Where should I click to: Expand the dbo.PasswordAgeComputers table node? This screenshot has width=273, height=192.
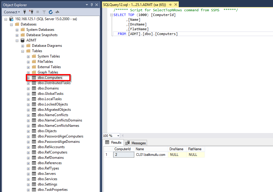pyautogui.click(x=28, y=137)
